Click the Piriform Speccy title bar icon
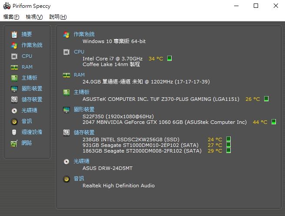The width and height of the screenshot is (285, 216). click(x=7, y=6)
